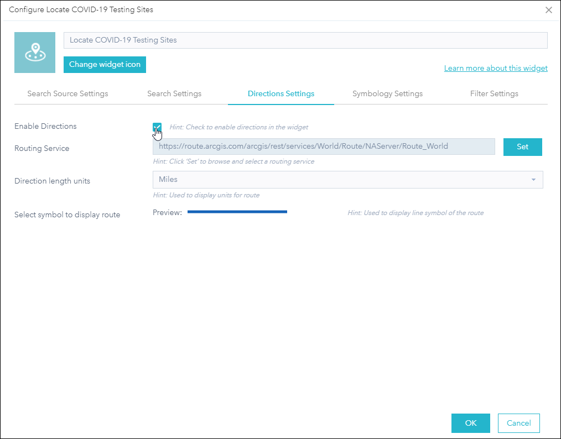Close the configuration dialog with the X icon

coord(548,10)
